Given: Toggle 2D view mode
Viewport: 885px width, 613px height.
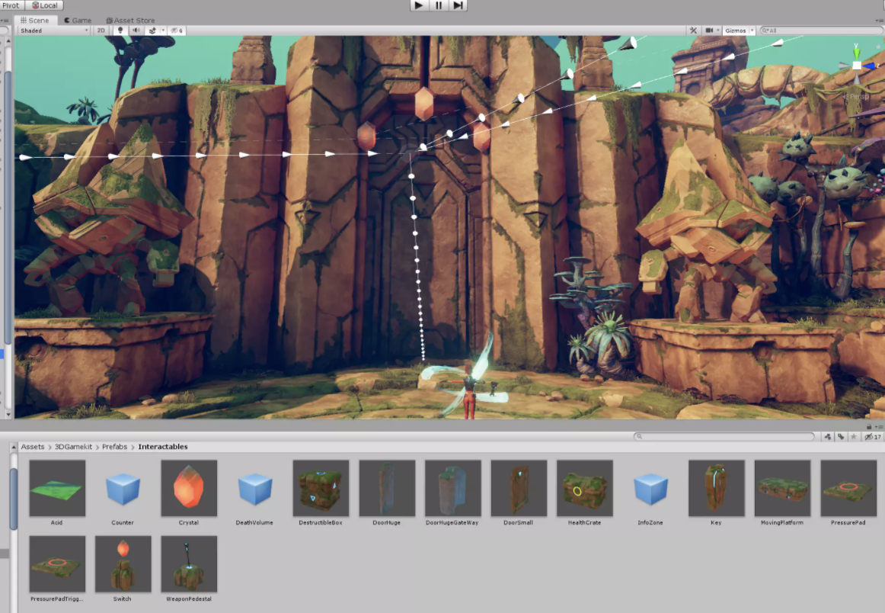Looking at the screenshot, I should point(101,30).
